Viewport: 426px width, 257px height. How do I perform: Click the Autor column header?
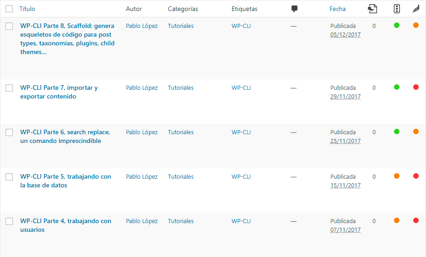coord(134,9)
